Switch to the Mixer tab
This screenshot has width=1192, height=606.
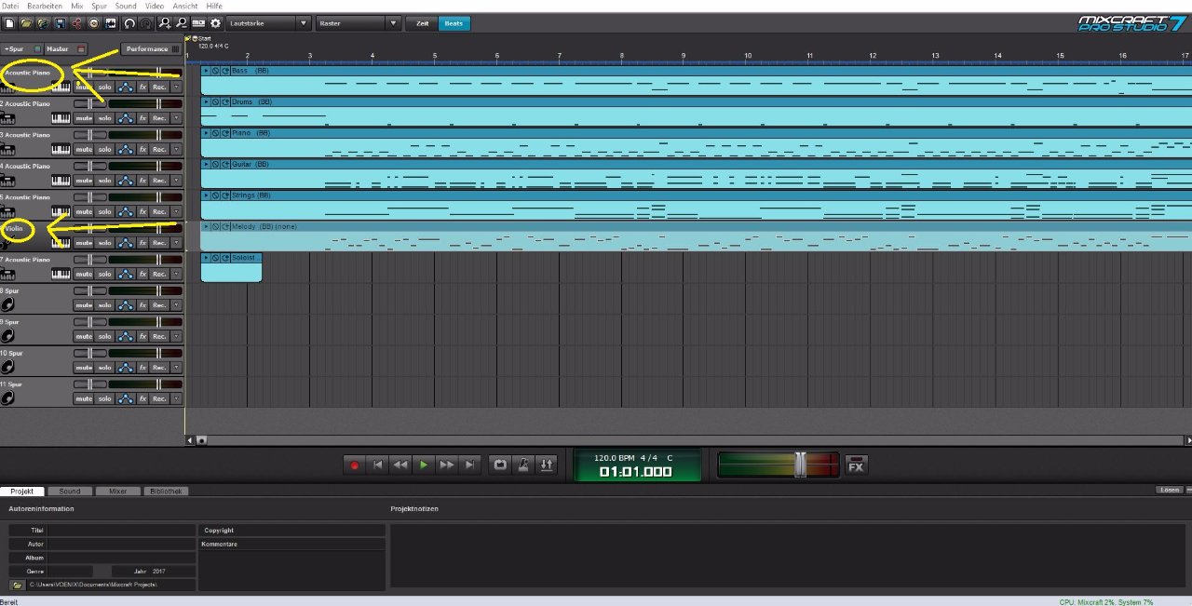click(117, 491)
